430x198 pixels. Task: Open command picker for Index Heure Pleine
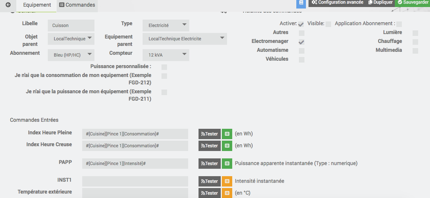click(x=227, y=134)
